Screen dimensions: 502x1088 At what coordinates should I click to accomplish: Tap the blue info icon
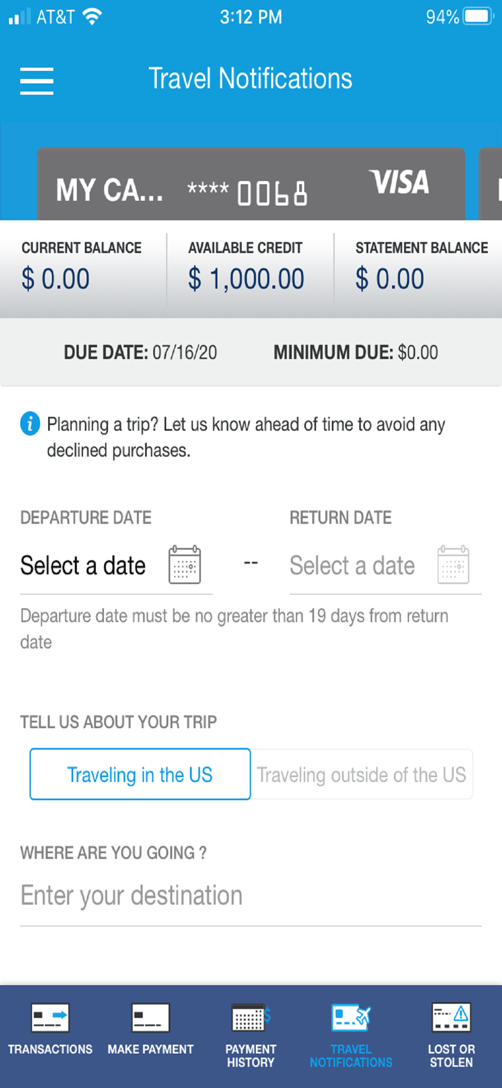[x=30, y=423]
